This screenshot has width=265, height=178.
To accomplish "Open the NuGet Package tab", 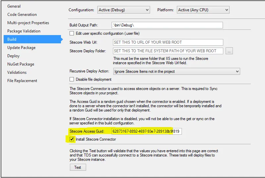I will pyautogui.click(x=21, y=64).
